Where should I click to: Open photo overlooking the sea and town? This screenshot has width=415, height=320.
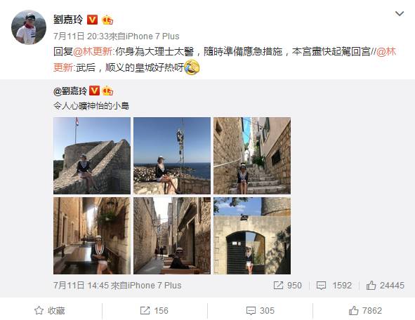pos(172,156)
